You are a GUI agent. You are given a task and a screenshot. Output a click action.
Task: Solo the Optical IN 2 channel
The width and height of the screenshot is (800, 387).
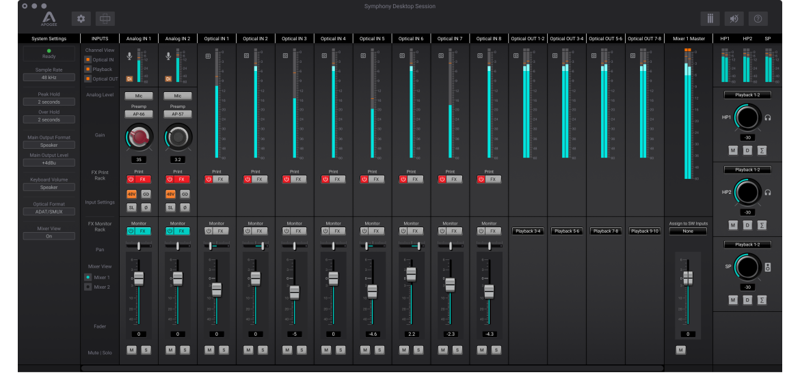tap(263, 350)
